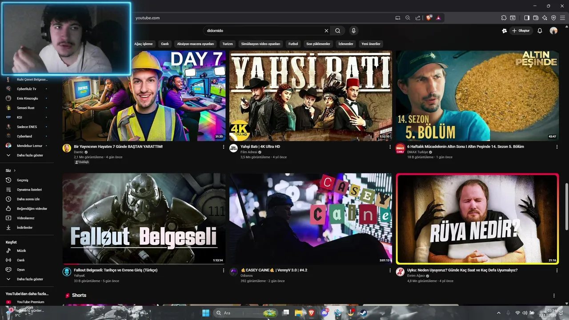Open Brave VPN shield icon
The height and width of the screenshot is (320, 569).
click(x=553, y=18)
